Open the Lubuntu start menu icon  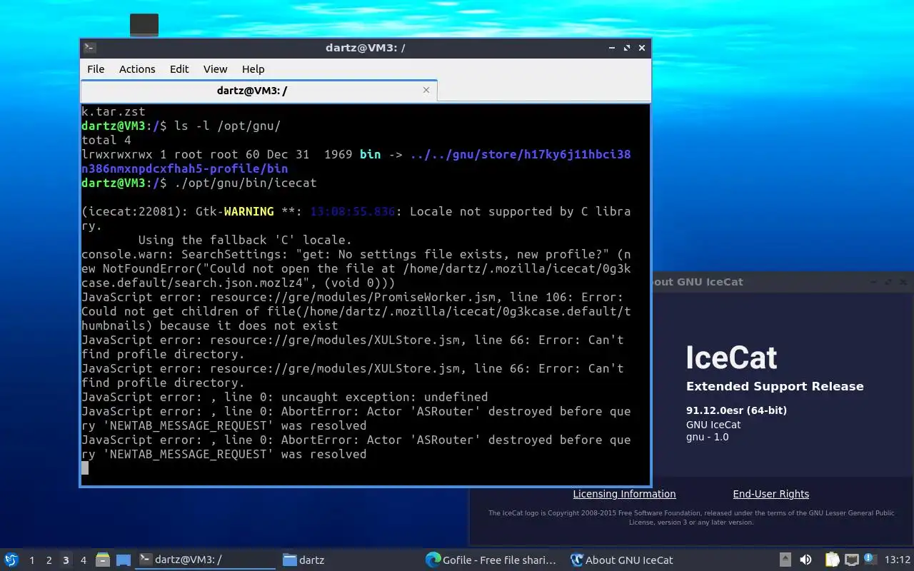[11, 560]
